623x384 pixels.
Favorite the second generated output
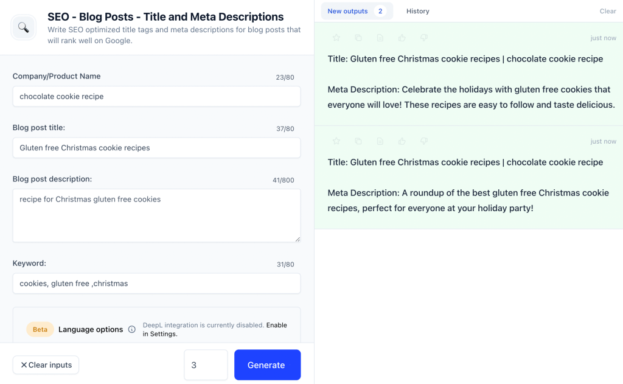(x=336, y=141)
